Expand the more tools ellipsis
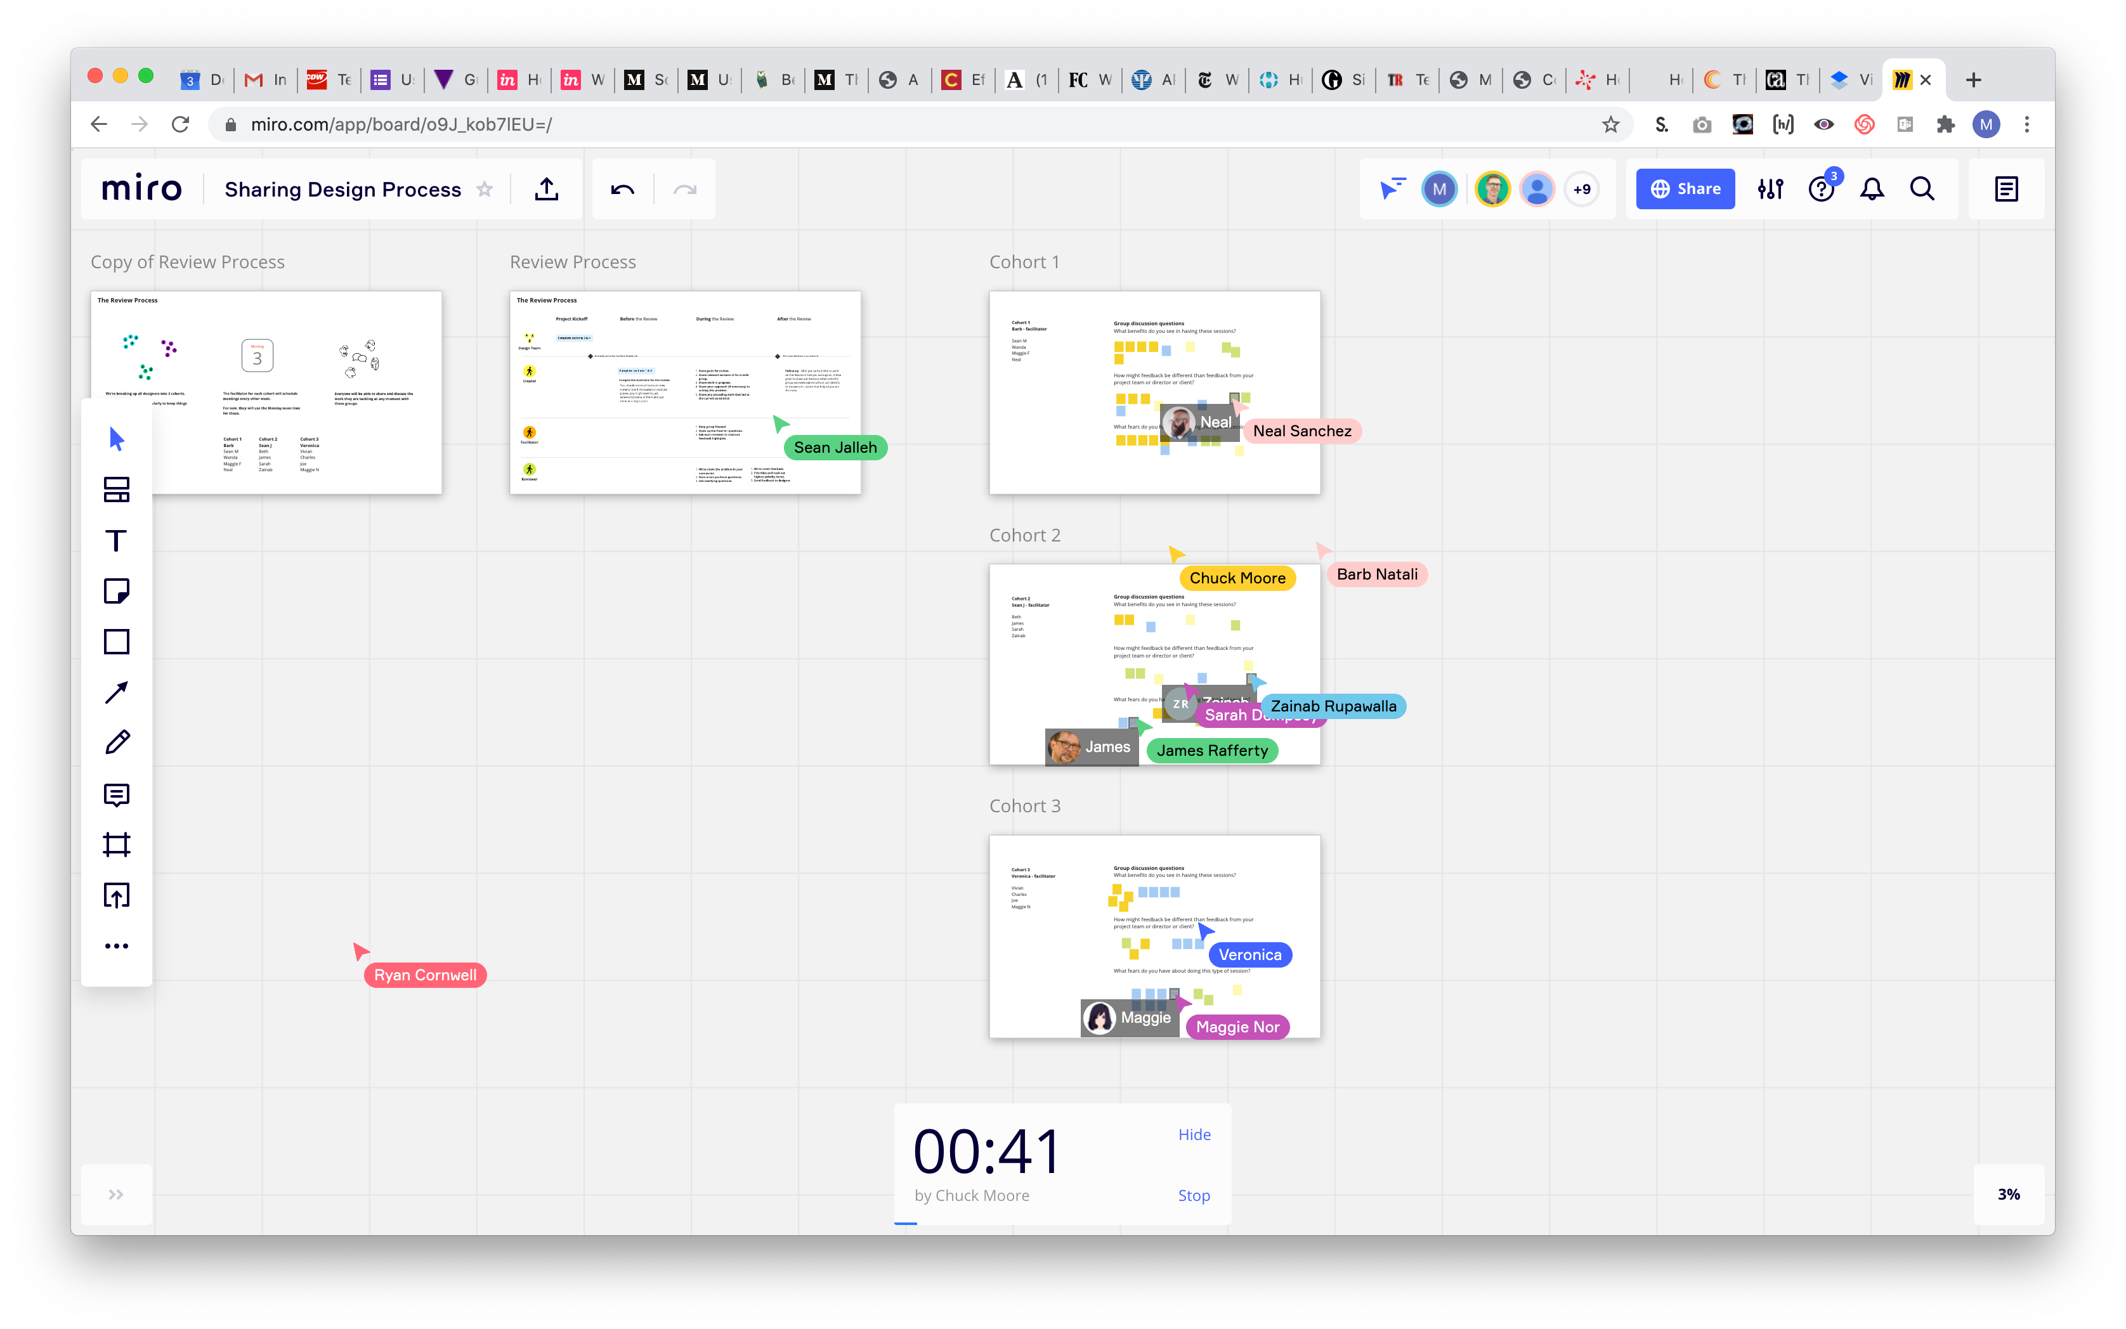The height and width of the screenshot is (1329, 2126). (x=116, y=946)
